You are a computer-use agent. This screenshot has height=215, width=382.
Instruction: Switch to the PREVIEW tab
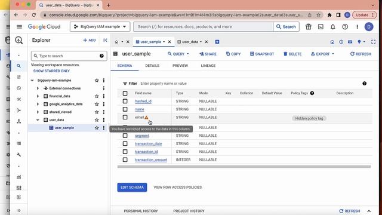click(x=180, y=66)
